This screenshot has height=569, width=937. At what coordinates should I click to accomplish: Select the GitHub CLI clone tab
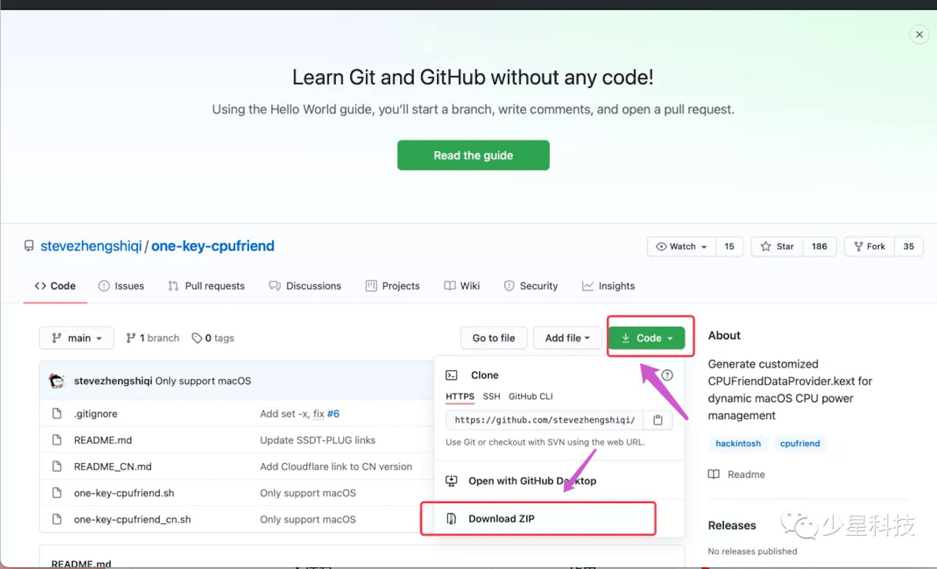point(530,396)
